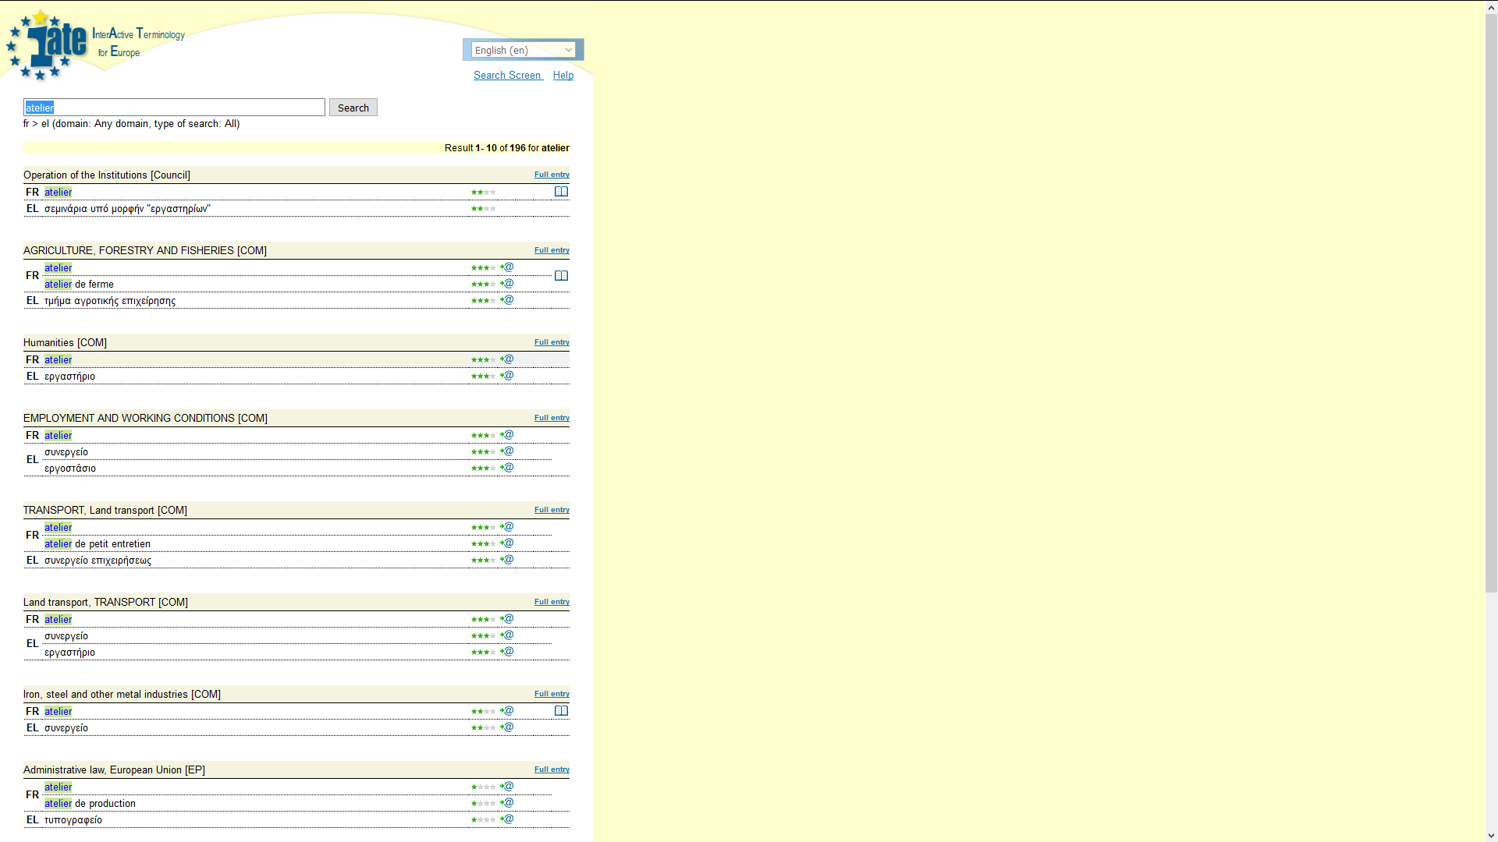Viewport: 1498px width, 842px height.
Task: Click scrollbar down arrow
Action: point(1491,835)
